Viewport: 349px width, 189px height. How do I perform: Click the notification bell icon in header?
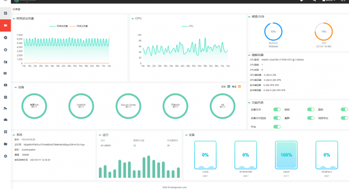(x=302, y=1)
